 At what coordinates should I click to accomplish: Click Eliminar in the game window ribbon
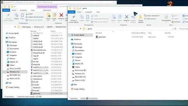[x=127, y=18]
